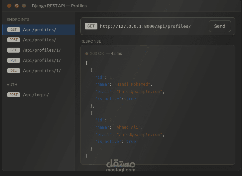
Task: Click the DEL method badge in sidebar
Action: point(14,71)
